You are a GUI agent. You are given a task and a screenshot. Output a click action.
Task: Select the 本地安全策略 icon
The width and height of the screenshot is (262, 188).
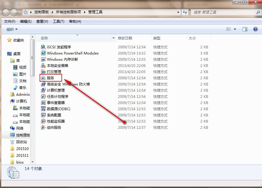coord(43,65)
